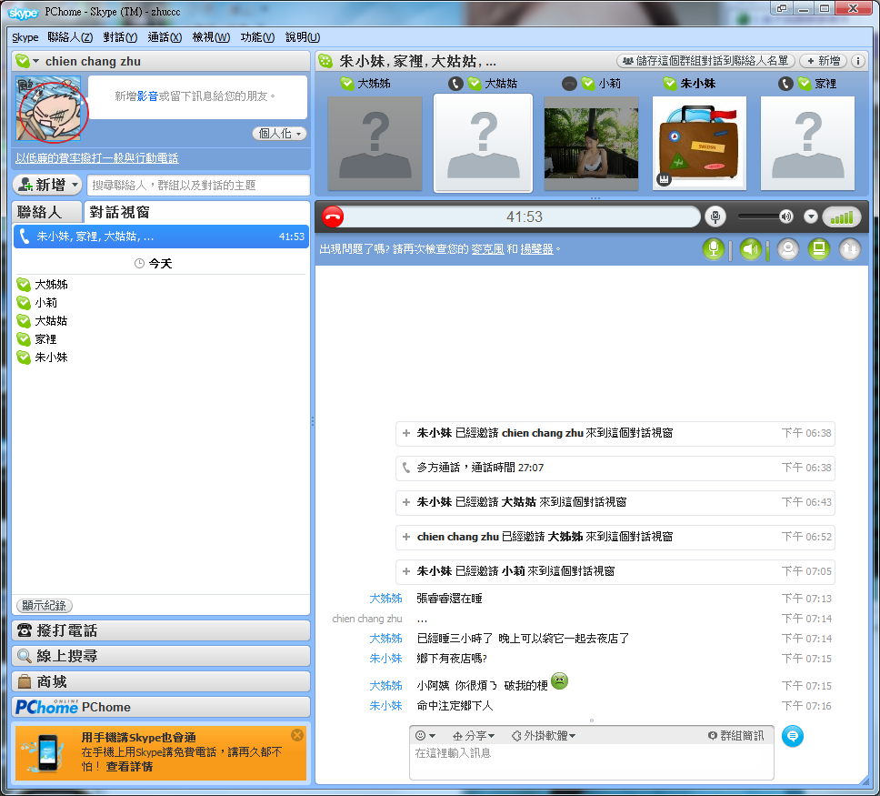Click the mood message field

tap(197, 96)
